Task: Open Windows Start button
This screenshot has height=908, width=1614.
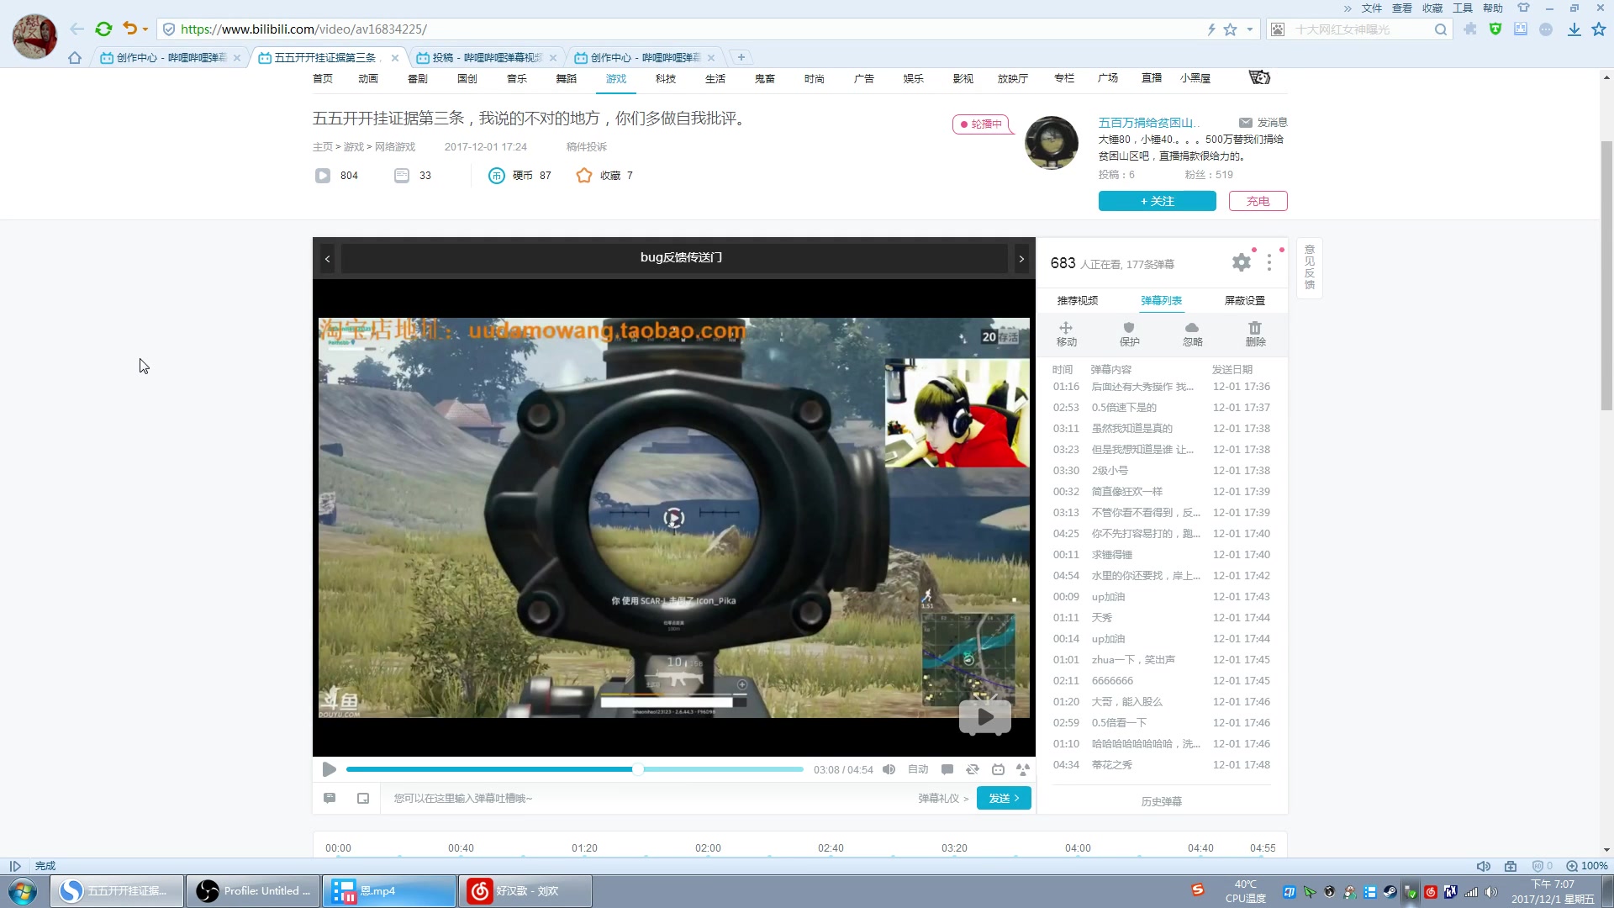Action: [x=23, y=891]
